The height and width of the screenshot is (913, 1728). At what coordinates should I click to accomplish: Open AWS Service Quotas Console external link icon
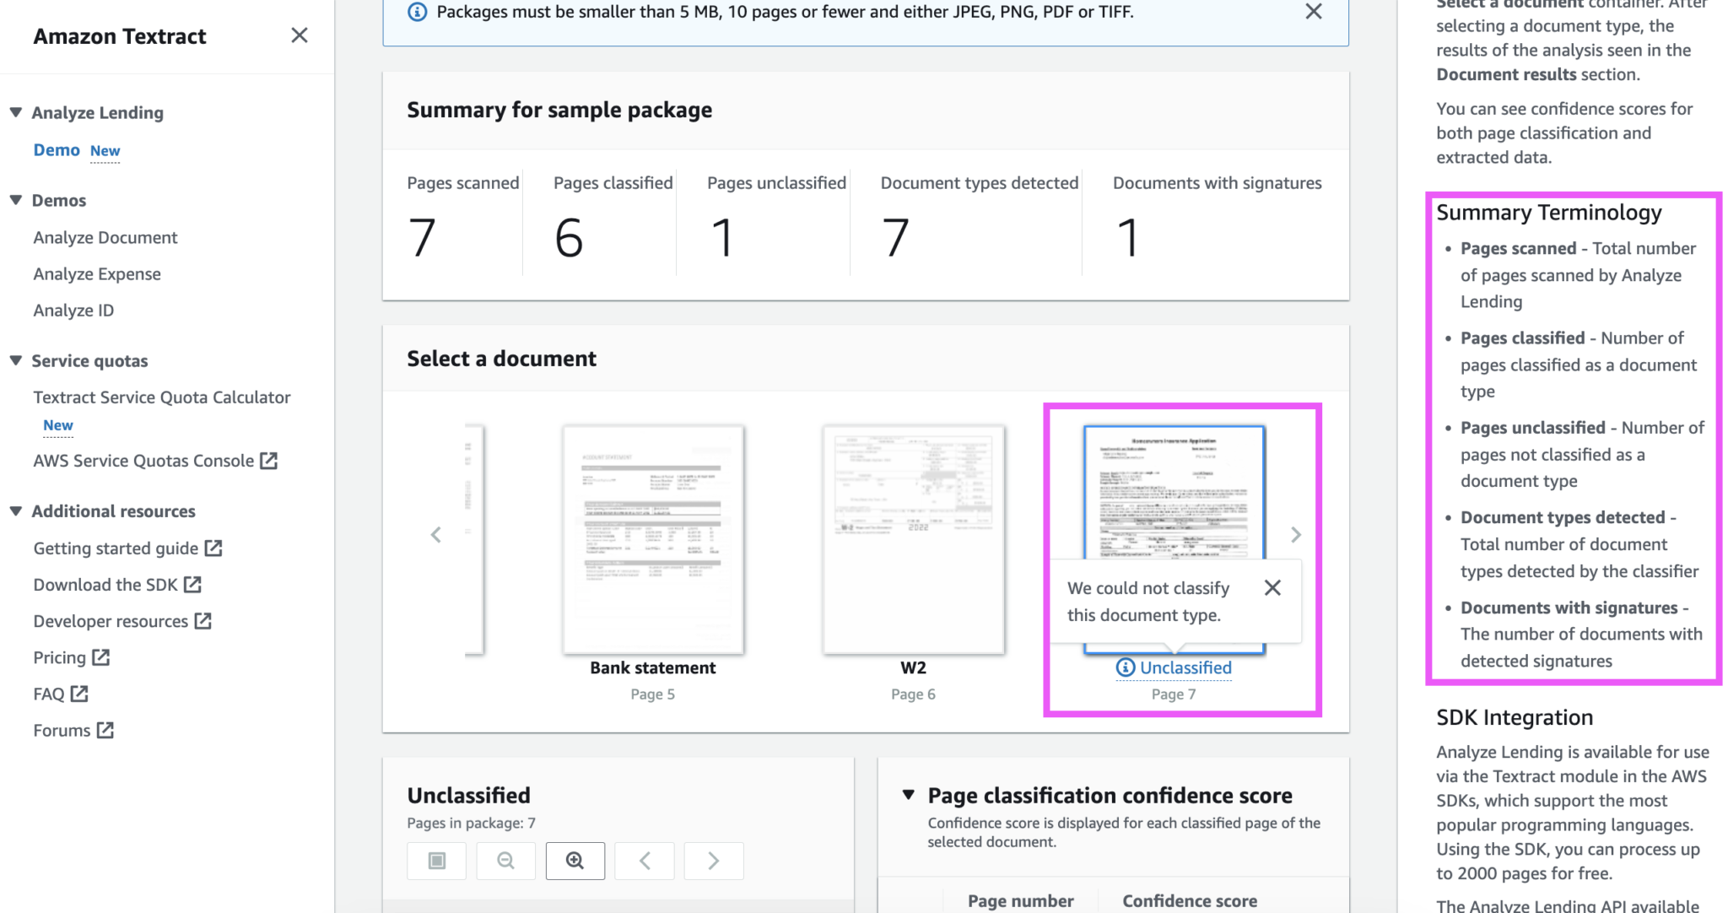point(268,460)
